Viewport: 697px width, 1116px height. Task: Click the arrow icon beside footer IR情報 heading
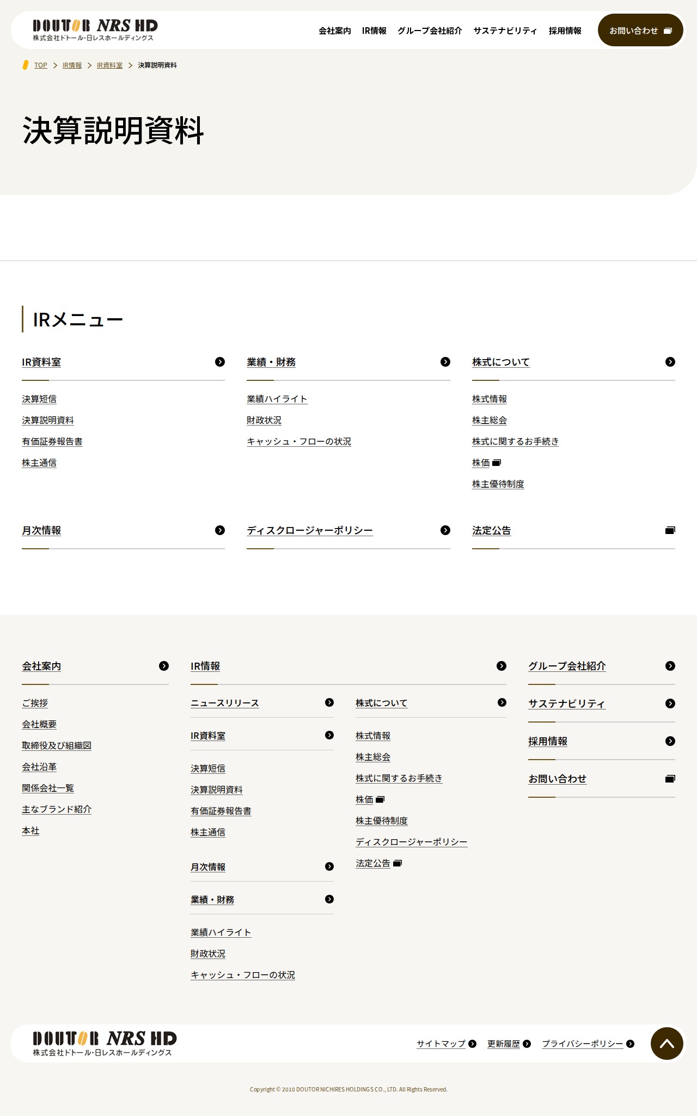502,666
